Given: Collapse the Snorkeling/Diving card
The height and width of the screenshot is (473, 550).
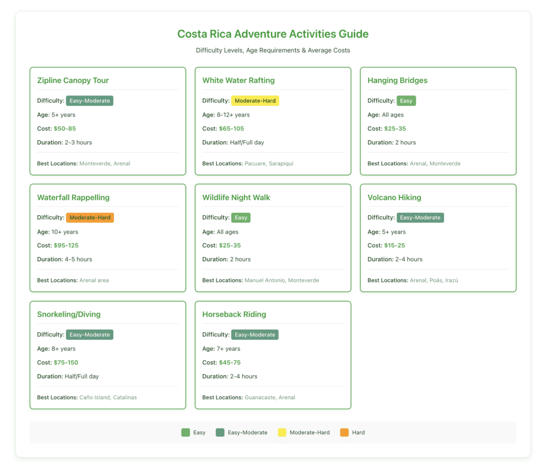Looking at the screenshot, I should 69,314.
